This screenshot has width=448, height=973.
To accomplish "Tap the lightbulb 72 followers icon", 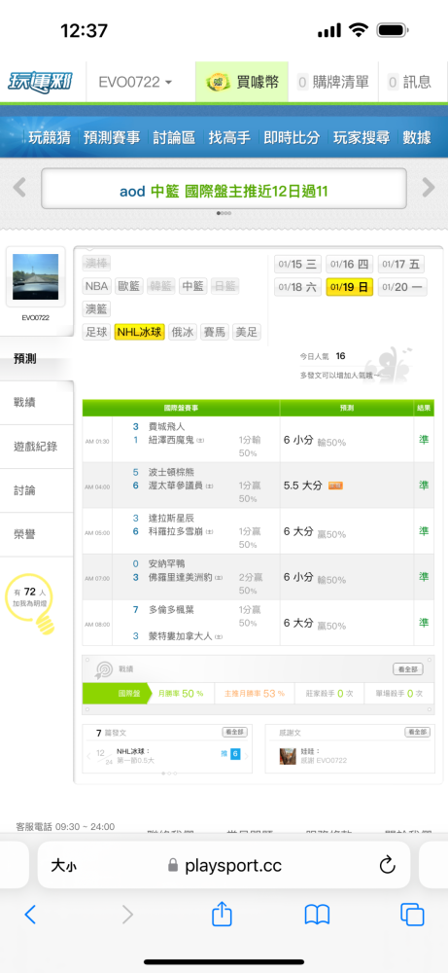I will click(x=30, y=603).
